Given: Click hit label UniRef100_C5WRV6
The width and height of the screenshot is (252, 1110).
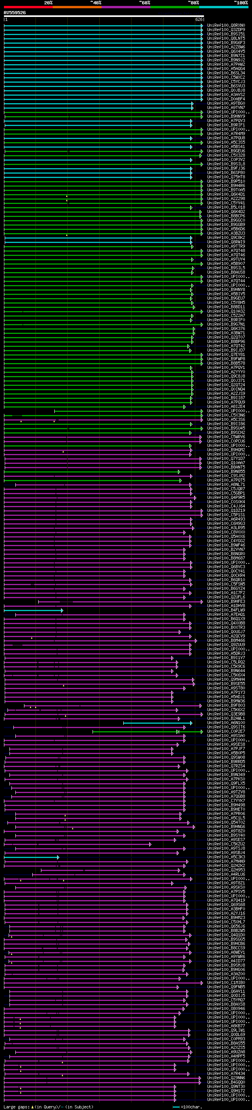Looking at the screenshot, I should coord(226,437).
